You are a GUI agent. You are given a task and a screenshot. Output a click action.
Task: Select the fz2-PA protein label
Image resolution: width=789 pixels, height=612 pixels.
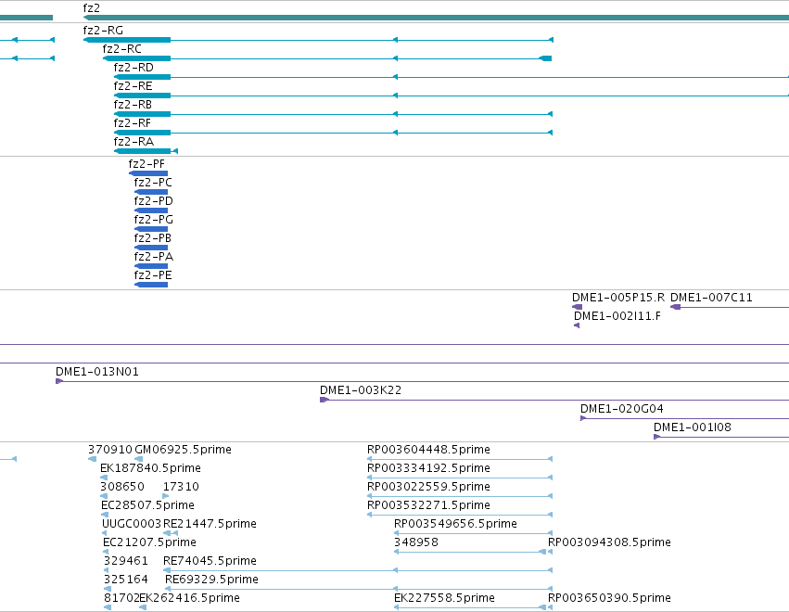coord(154,257)
